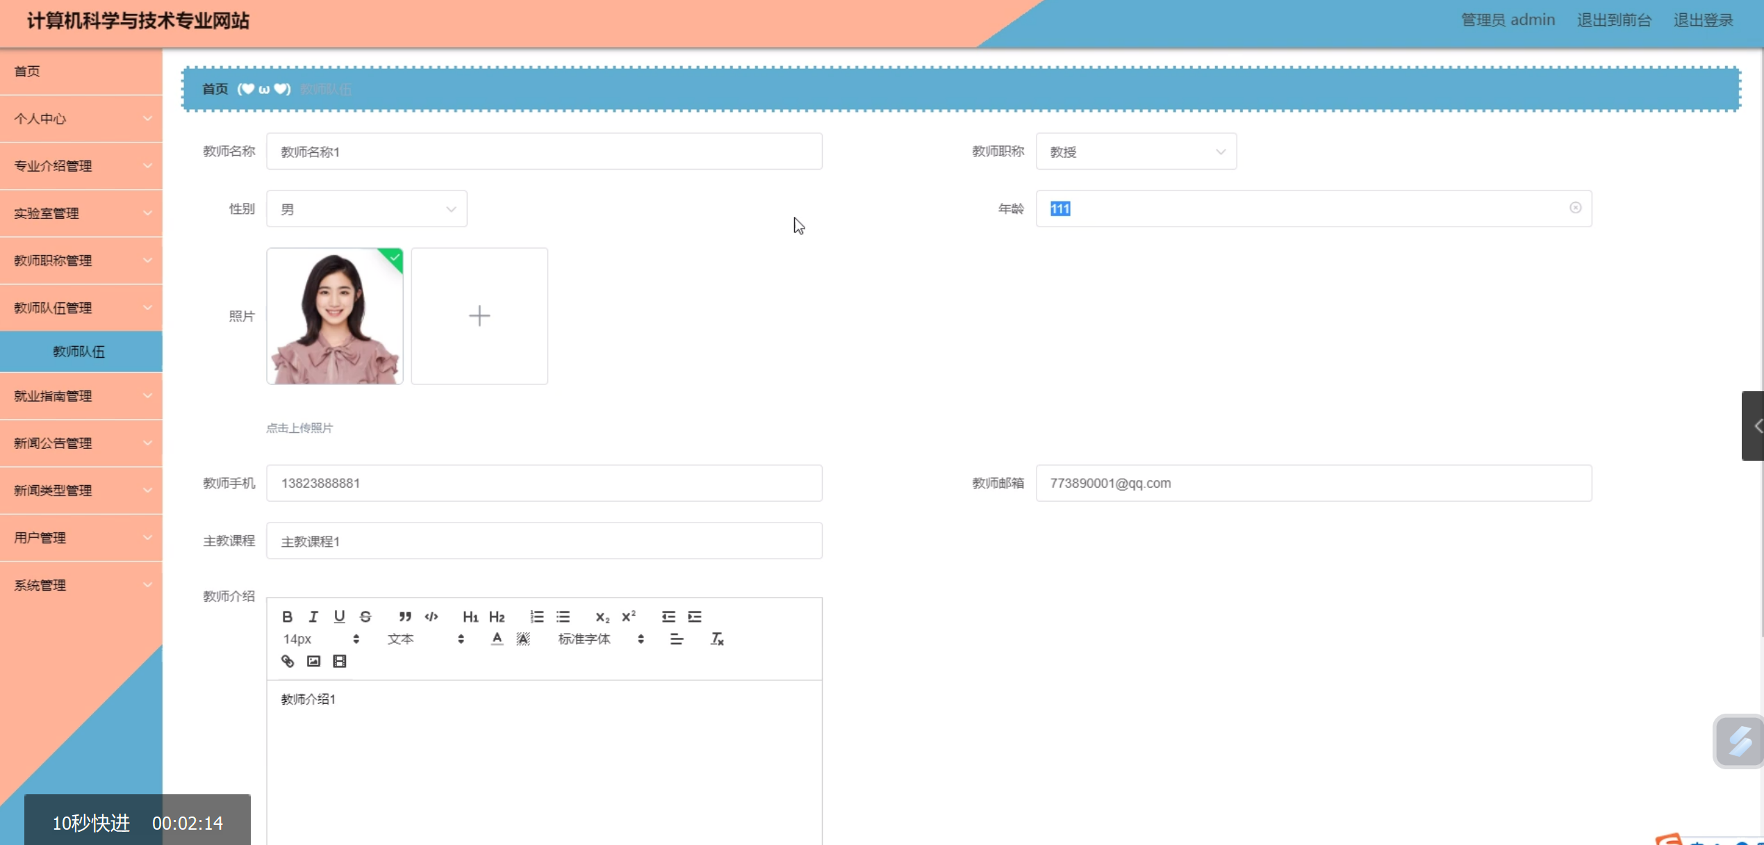This screenshot has width=1764, height=845.
Task: Click the 退出登录 link
Action: tap(1703, 20)
